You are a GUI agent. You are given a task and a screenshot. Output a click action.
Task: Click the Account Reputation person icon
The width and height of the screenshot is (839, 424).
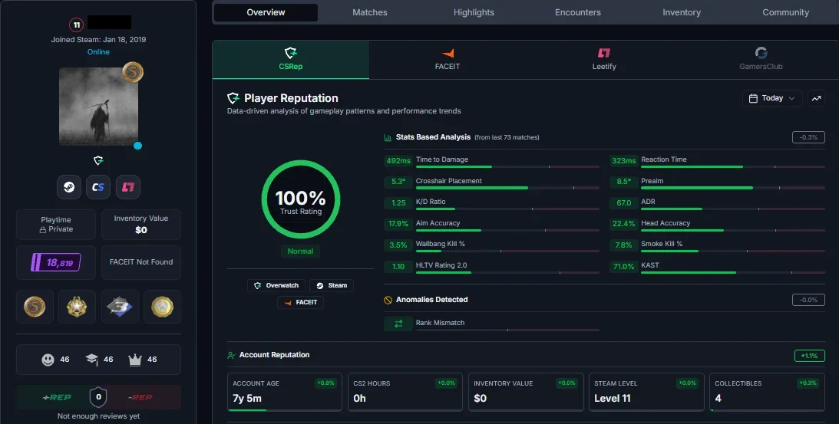click(x=231, y=355)
